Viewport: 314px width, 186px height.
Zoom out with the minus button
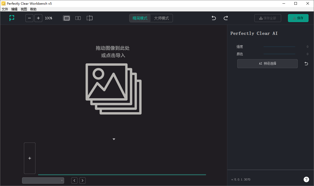coord(29,18)
